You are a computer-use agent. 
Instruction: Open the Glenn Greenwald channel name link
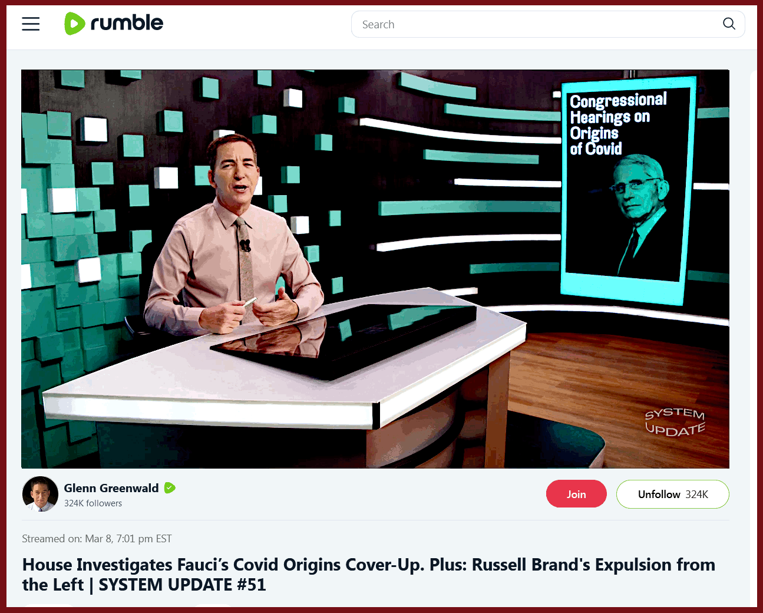pyautogui.click(x=111, y=488)
